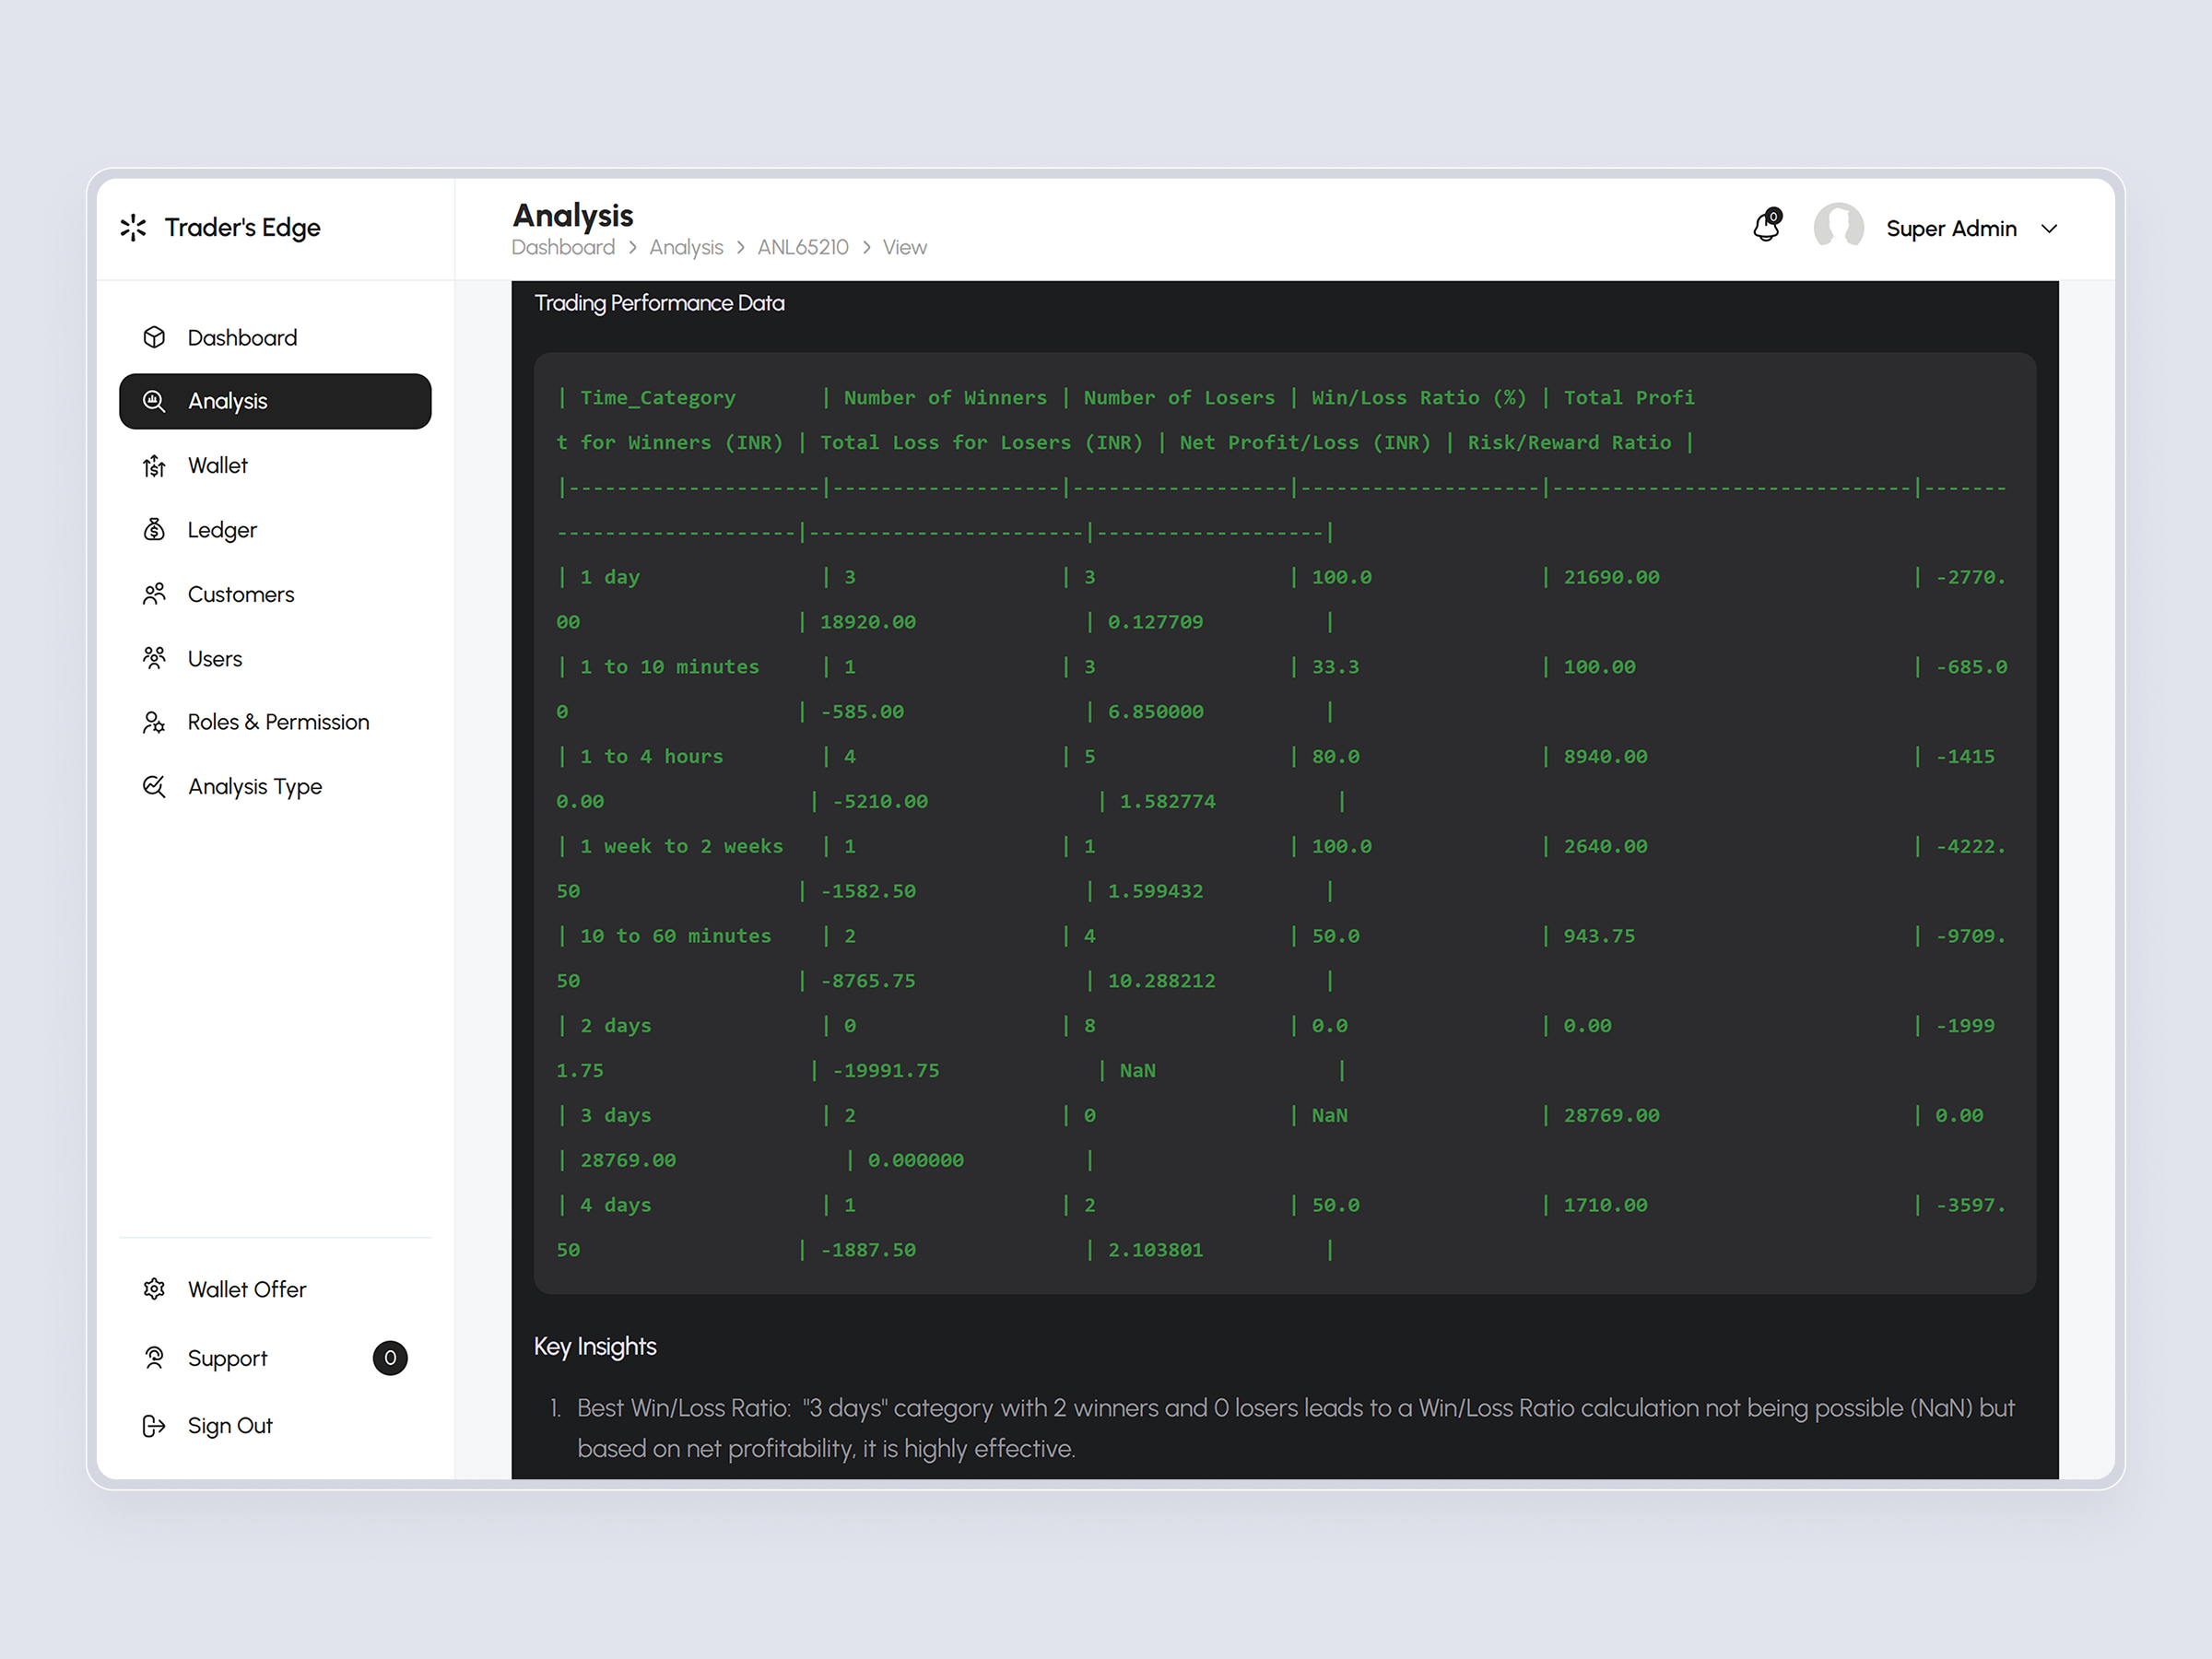This screenshot has width=2212, height=1659.
Task: Click the Wallet Offer gear icon
Action: (x=155, y=1289)
